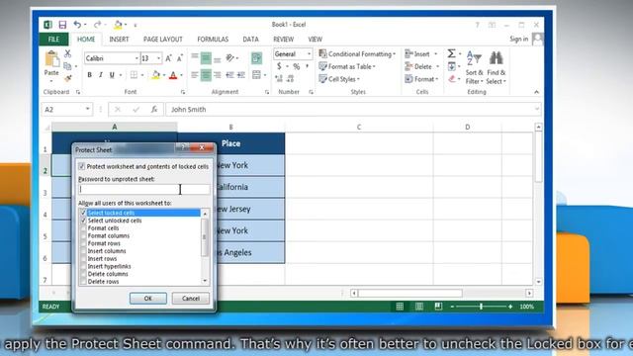Image resolution: width=633 pixels, height=356 pixels.
Task: Click the Insert Function fx icon
Action: pos(154,110)
